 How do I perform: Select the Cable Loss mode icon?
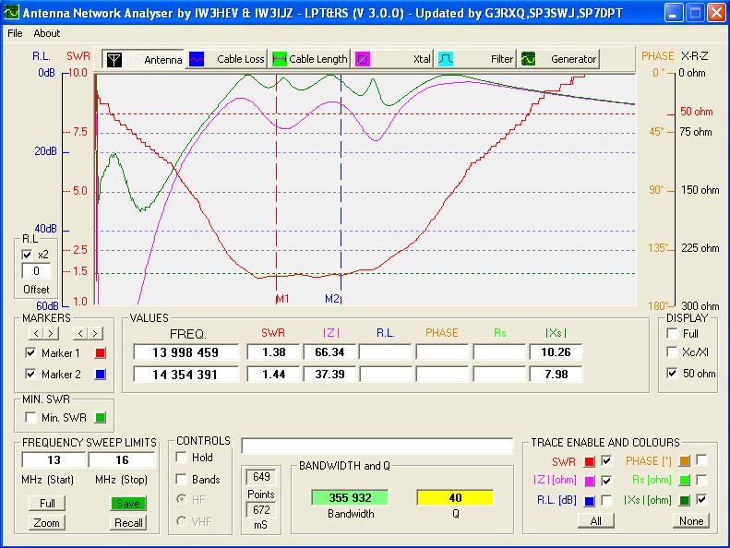196,59
